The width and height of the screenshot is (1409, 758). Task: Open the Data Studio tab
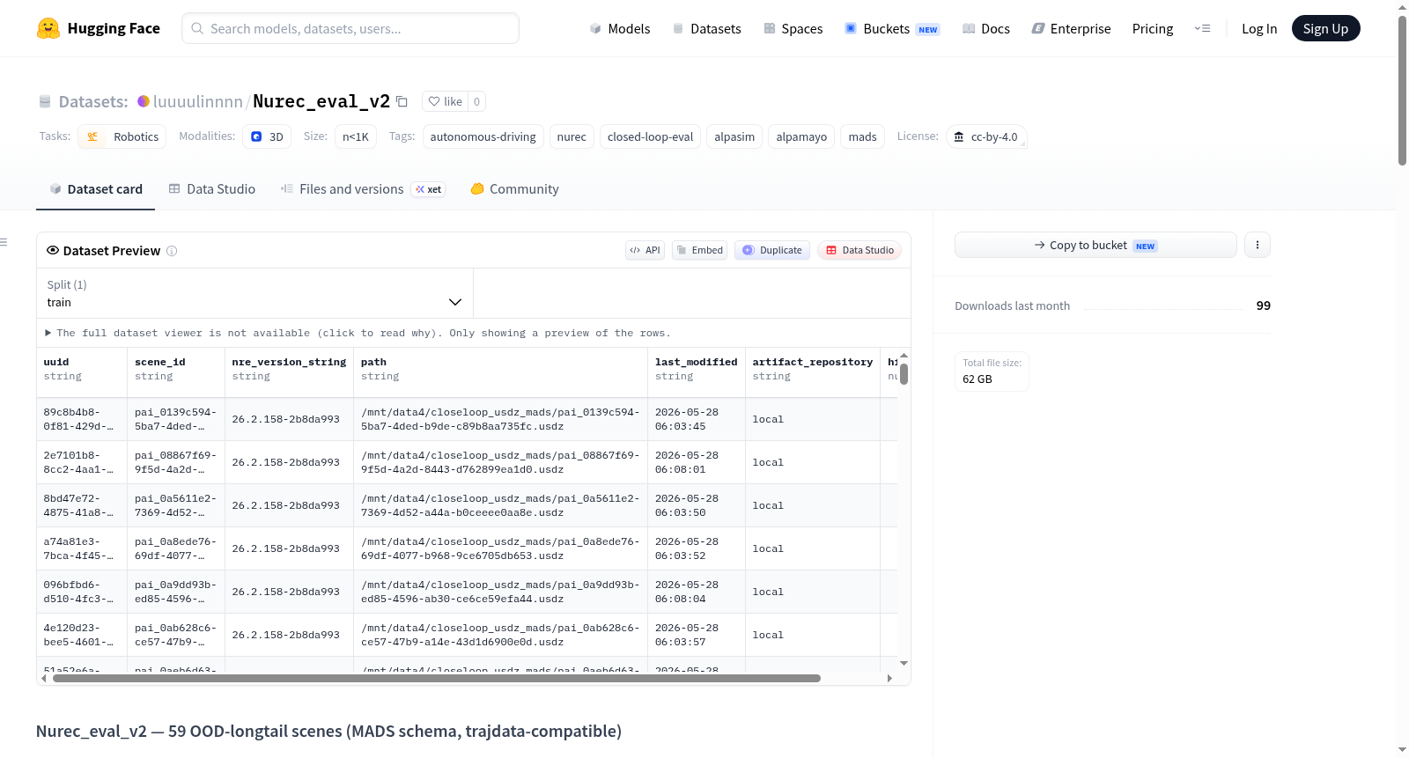tap(212, 189)
